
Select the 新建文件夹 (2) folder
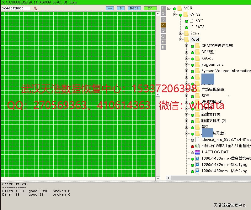213,121
